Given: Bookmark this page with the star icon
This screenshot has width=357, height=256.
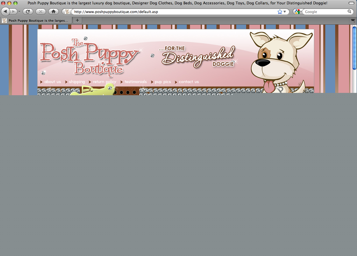Looking at the screenshot, I should tap(280, 12).
